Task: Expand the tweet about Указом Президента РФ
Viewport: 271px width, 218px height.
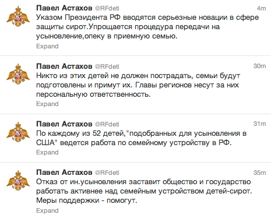Action: coord(47,46)
